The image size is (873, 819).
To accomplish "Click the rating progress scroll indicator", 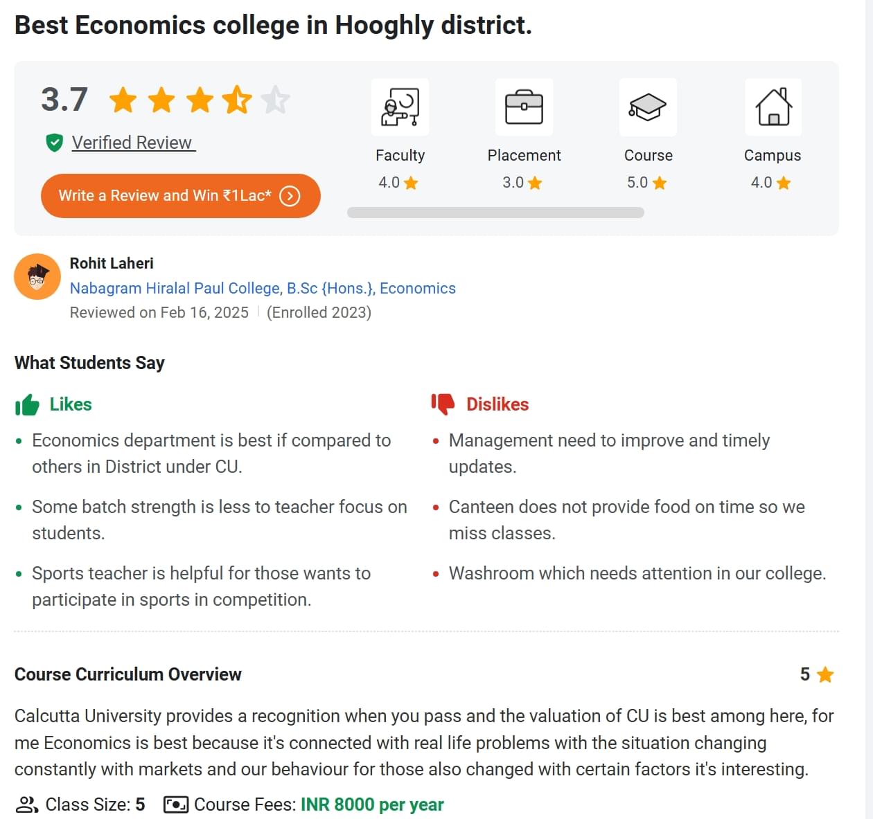I will 495,212.
